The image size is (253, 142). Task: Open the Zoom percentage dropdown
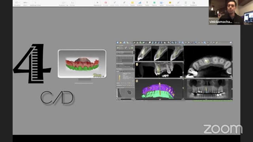[x=25, y=3]
